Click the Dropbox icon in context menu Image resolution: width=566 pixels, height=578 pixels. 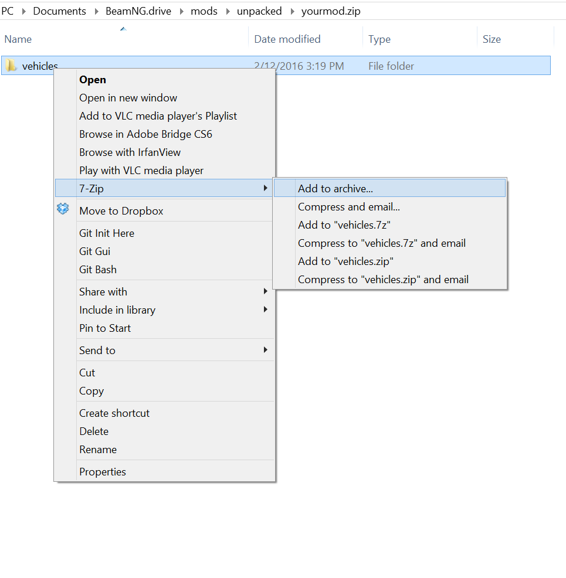coord(63,209)
